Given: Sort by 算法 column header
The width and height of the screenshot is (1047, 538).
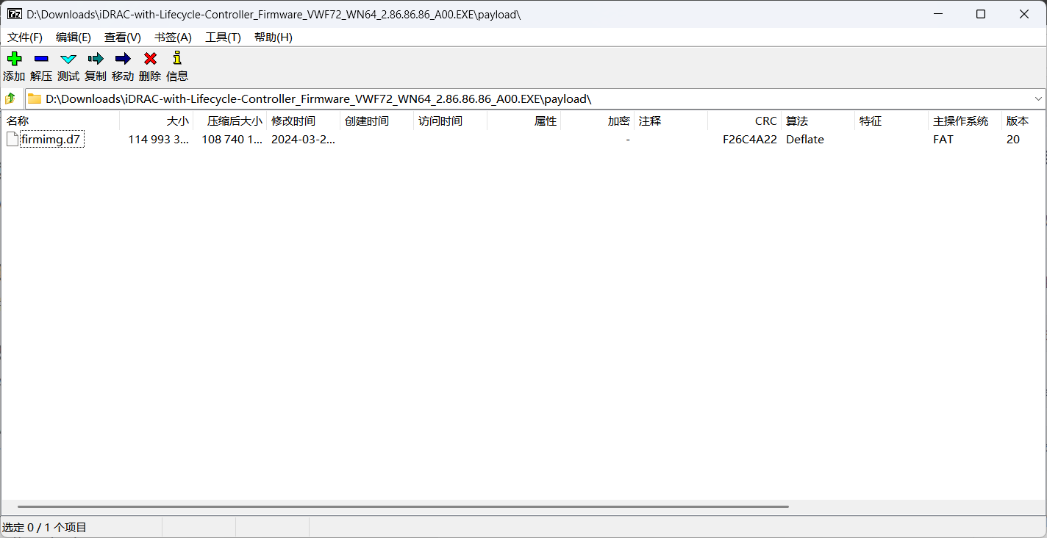Looking at the screenshot, I should (818, 121).
